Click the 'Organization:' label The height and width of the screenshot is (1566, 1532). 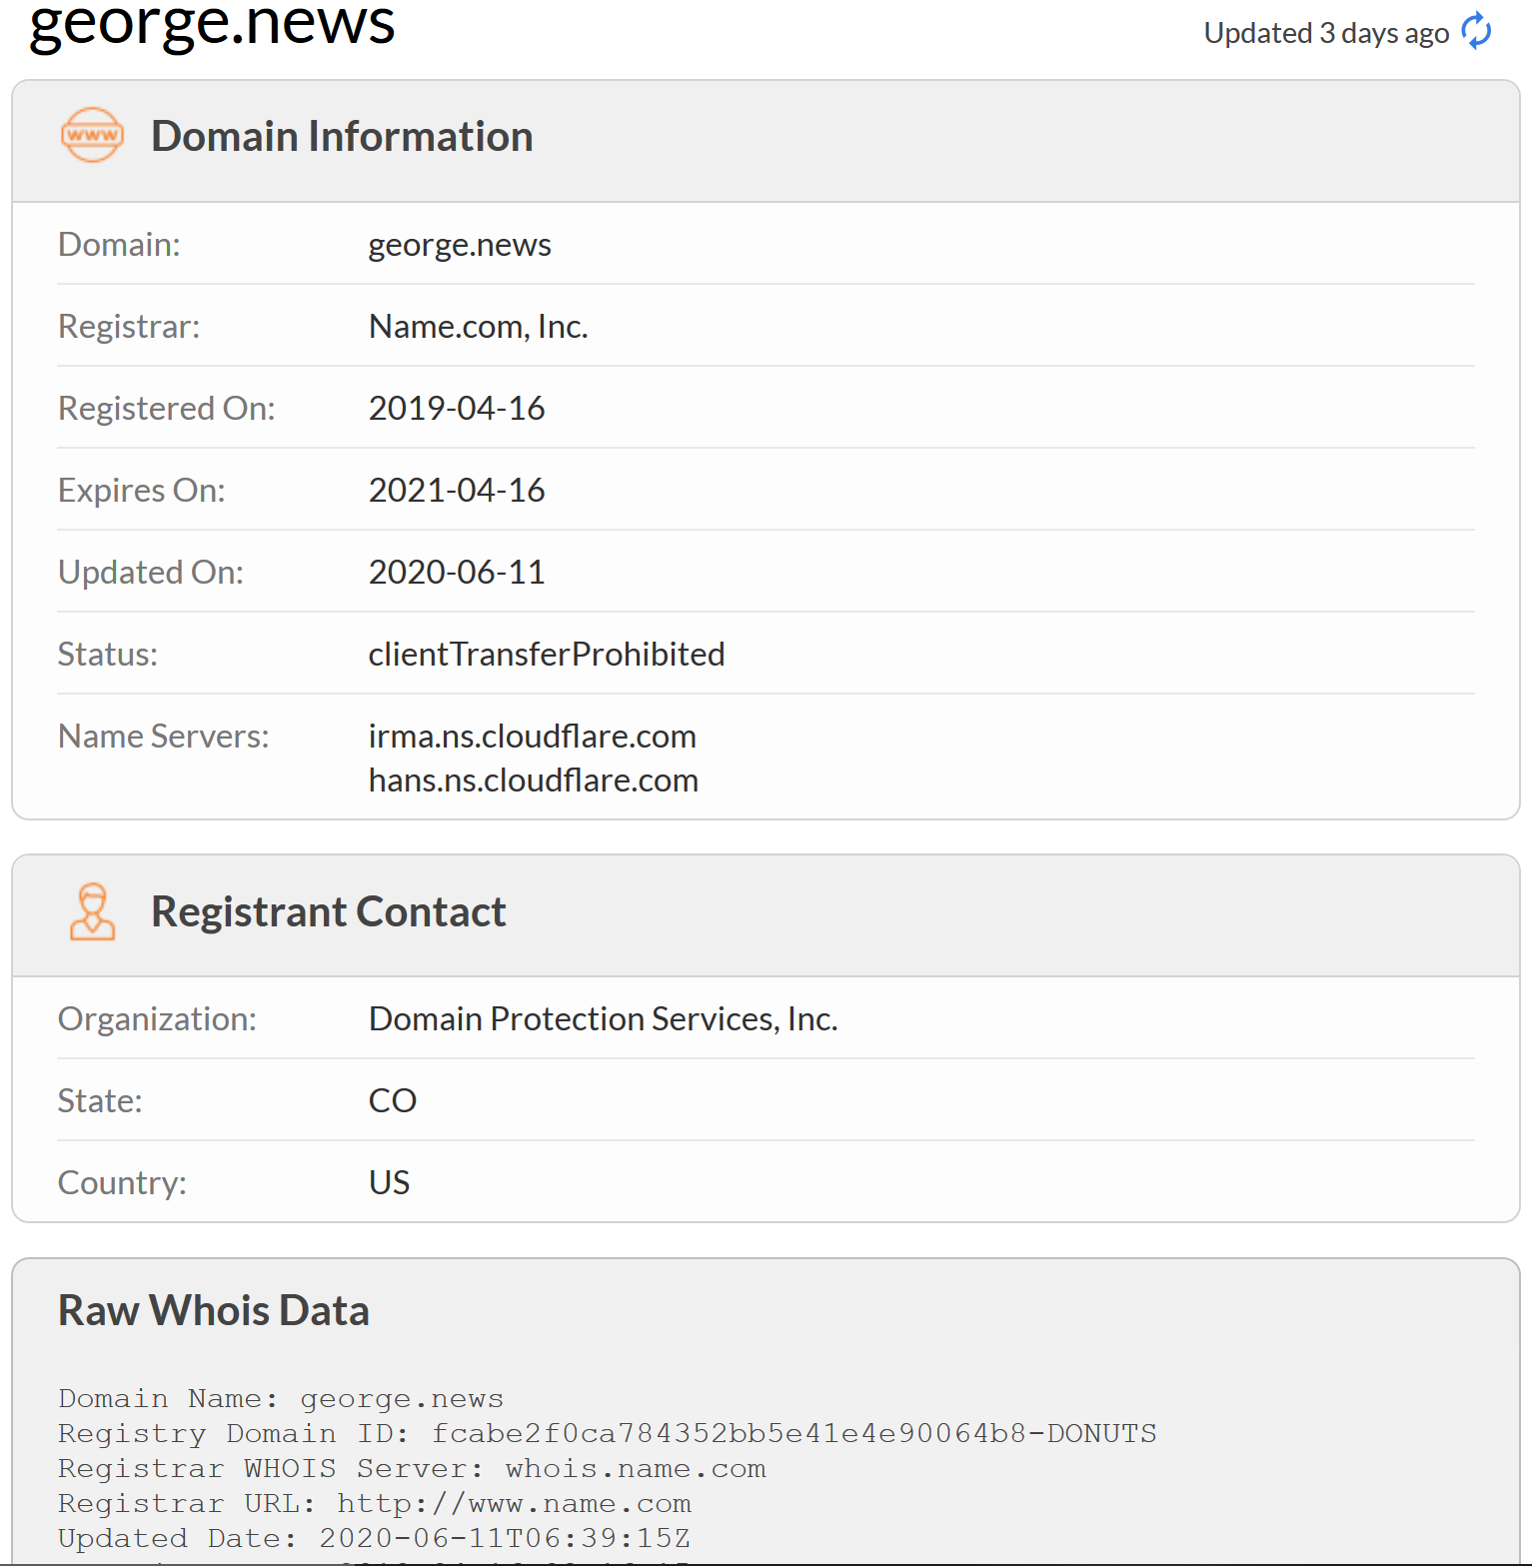tap(158, 1019)
